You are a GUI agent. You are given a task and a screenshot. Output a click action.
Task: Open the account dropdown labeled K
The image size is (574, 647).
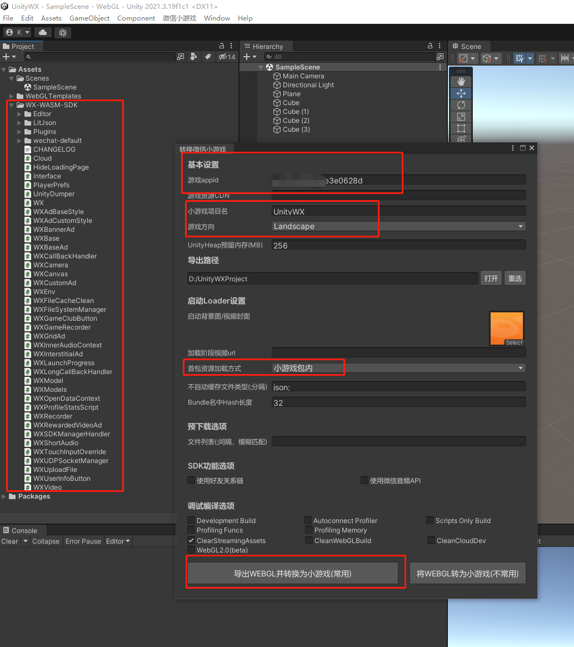tap(17, 32)
